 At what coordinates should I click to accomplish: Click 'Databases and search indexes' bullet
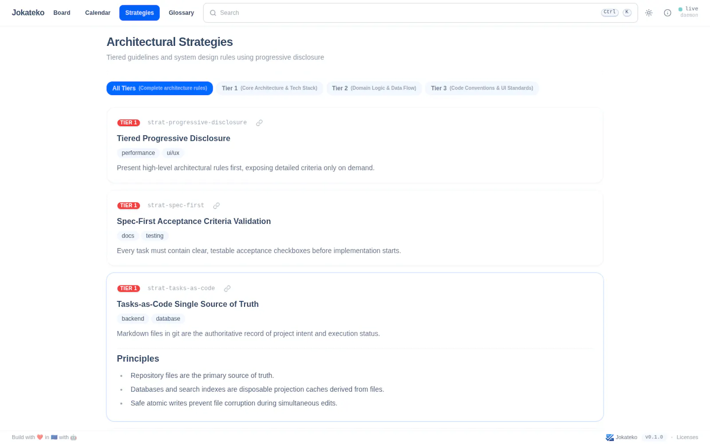pyautogui.click(x=257, y=389)
